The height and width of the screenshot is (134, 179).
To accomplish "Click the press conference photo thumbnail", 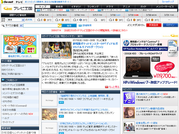I will click(129, 127).
